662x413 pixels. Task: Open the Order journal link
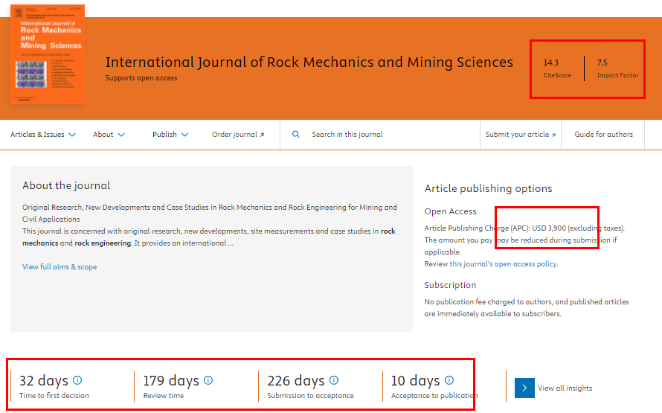pos(238,135)
